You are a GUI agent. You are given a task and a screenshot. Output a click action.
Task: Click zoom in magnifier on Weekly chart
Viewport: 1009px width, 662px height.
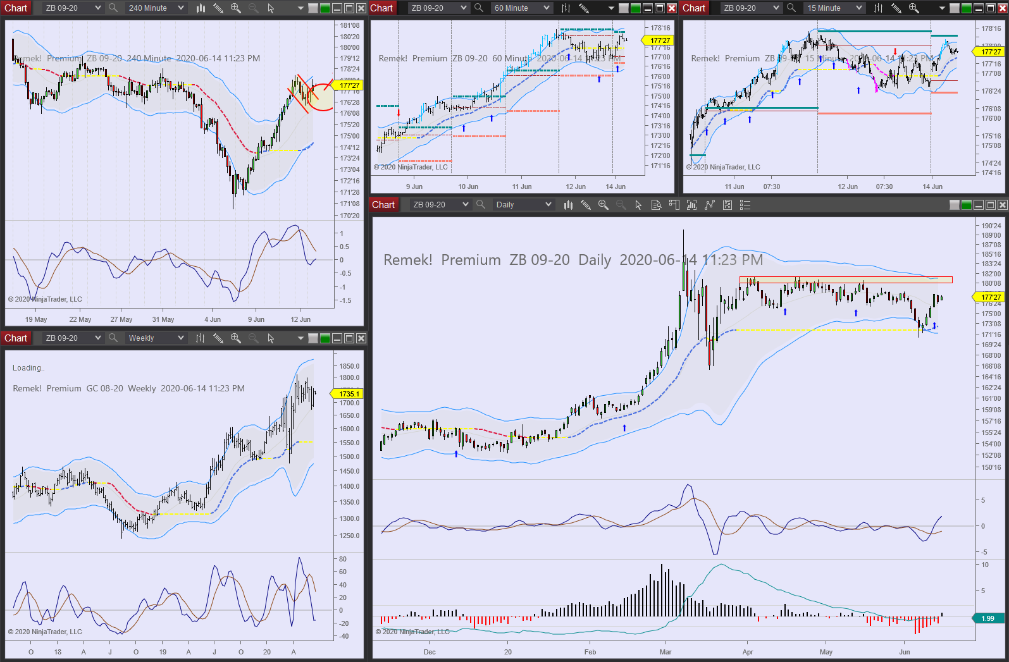[x=236, y=338]
